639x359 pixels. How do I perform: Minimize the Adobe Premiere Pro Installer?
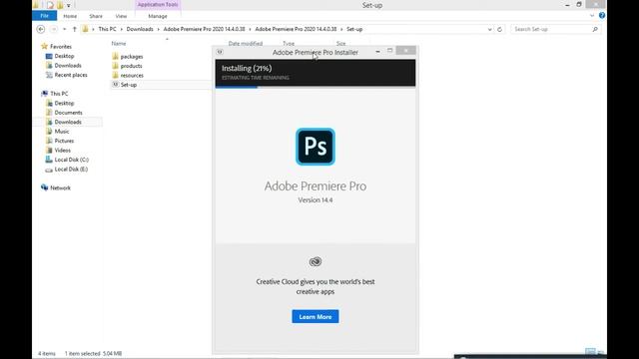coord(377,51)
